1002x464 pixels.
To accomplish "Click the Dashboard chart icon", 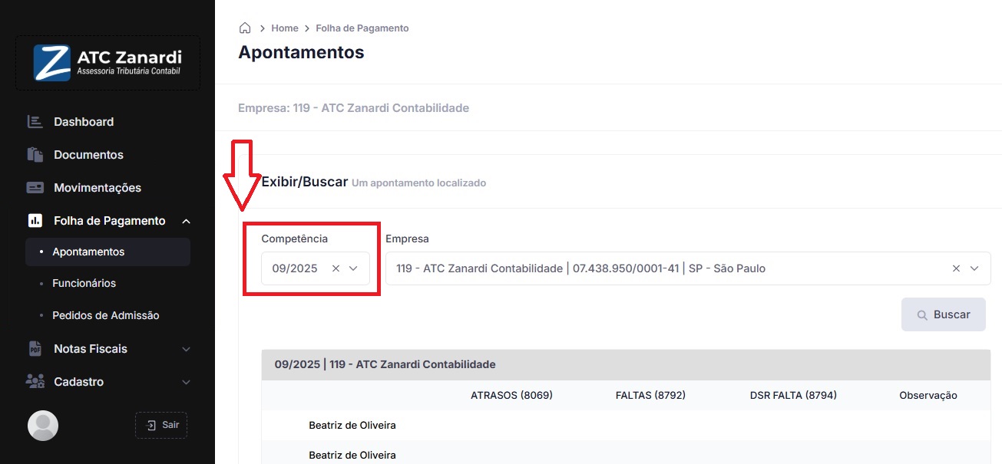I will click(x=35, y=122).
